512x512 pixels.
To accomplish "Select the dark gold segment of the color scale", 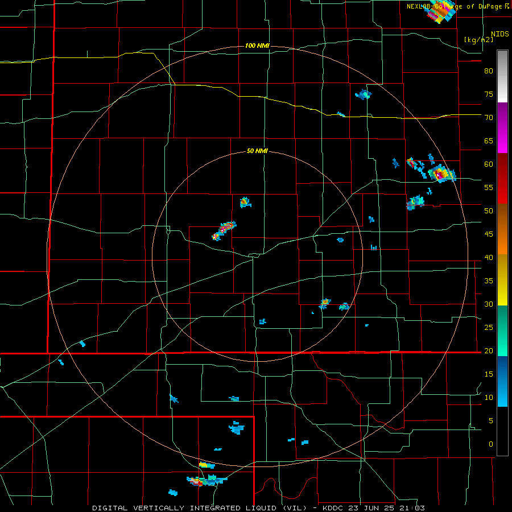I will 502,267.
